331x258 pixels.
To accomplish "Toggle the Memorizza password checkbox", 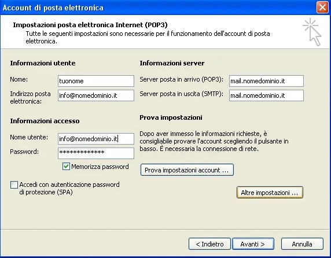I will pyautogui.click(x=66, y=167).
